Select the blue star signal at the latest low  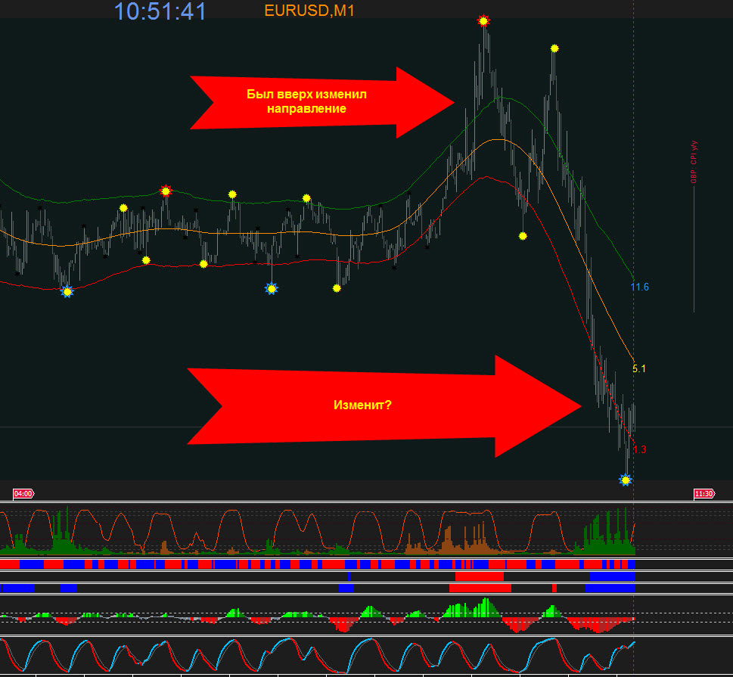[x=626, y=480]
